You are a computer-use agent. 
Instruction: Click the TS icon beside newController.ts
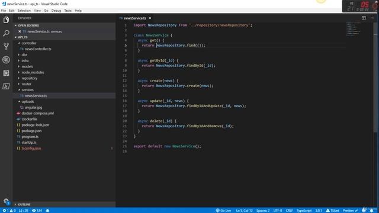point(22,49)
